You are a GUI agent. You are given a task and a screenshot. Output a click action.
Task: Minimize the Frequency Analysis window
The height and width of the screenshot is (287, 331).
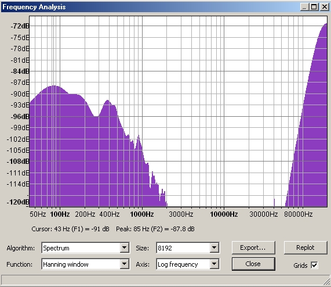[304, 7]
